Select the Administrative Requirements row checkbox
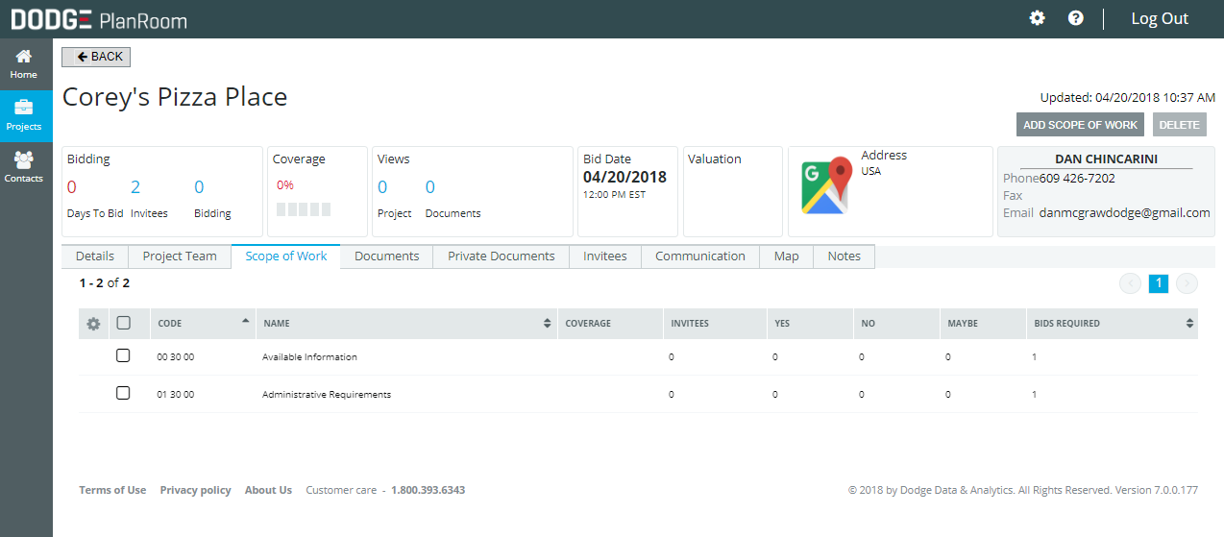The image size is (1224, 537). click(123, 394)
